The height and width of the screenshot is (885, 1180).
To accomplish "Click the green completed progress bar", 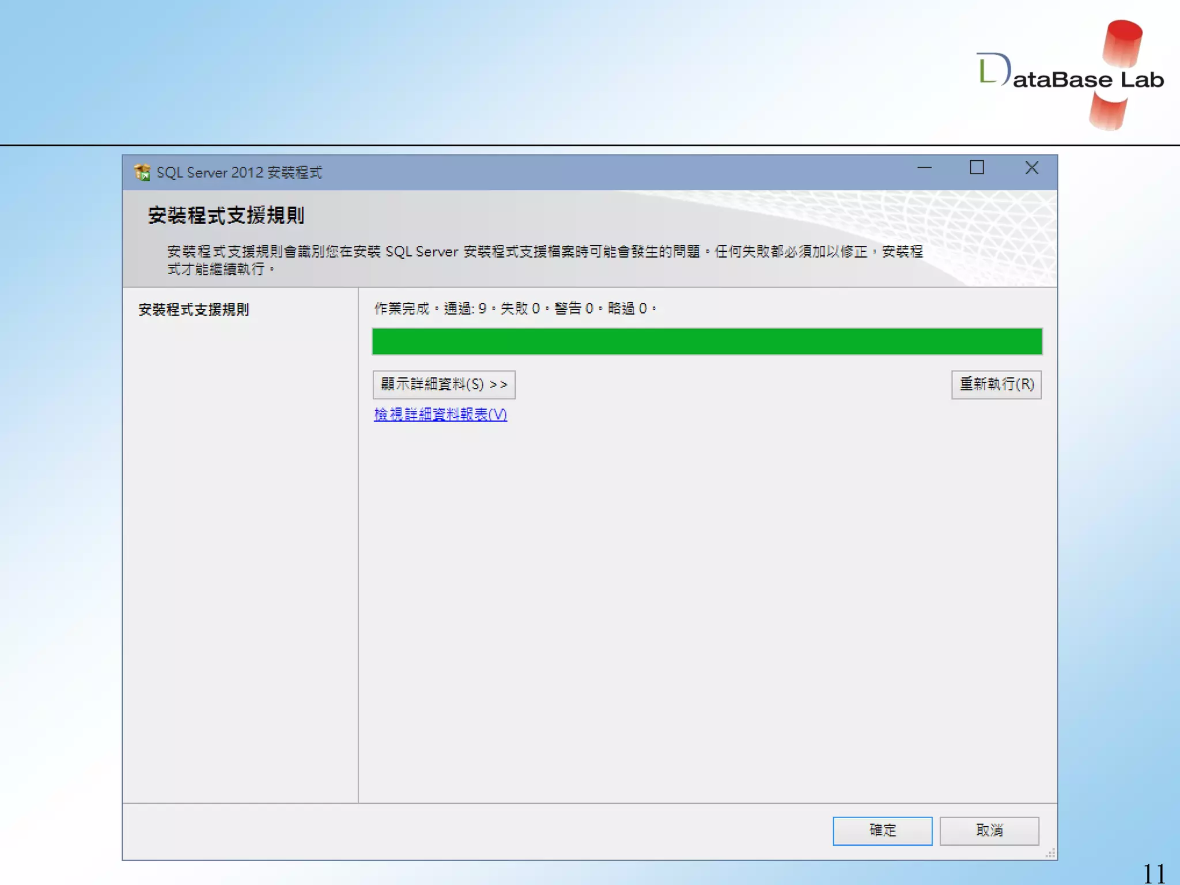I will pos(707,341).
